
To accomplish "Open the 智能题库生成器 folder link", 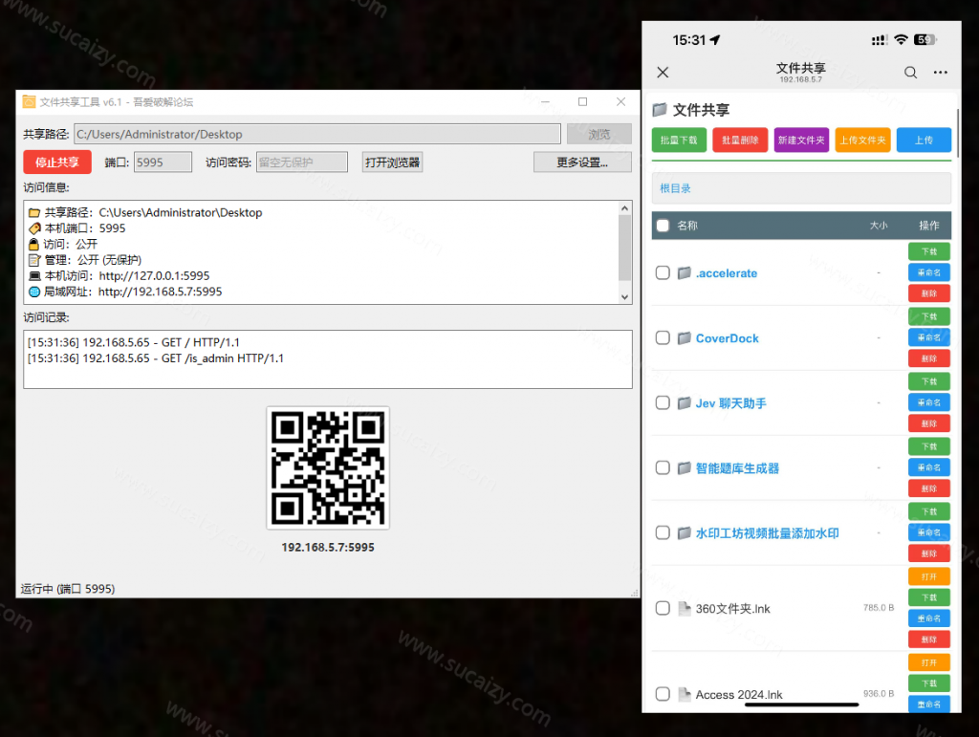I will click(737, 468).
